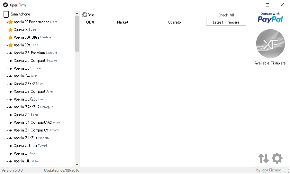Maximize the XperiFirm window
This screenshot has width=290, height=174.
pos(267,5)
